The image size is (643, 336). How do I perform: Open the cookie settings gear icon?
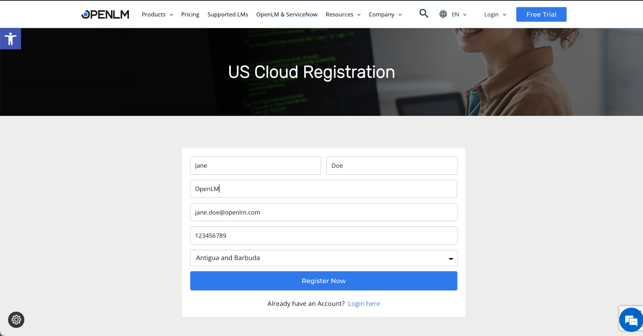point(16,320)
